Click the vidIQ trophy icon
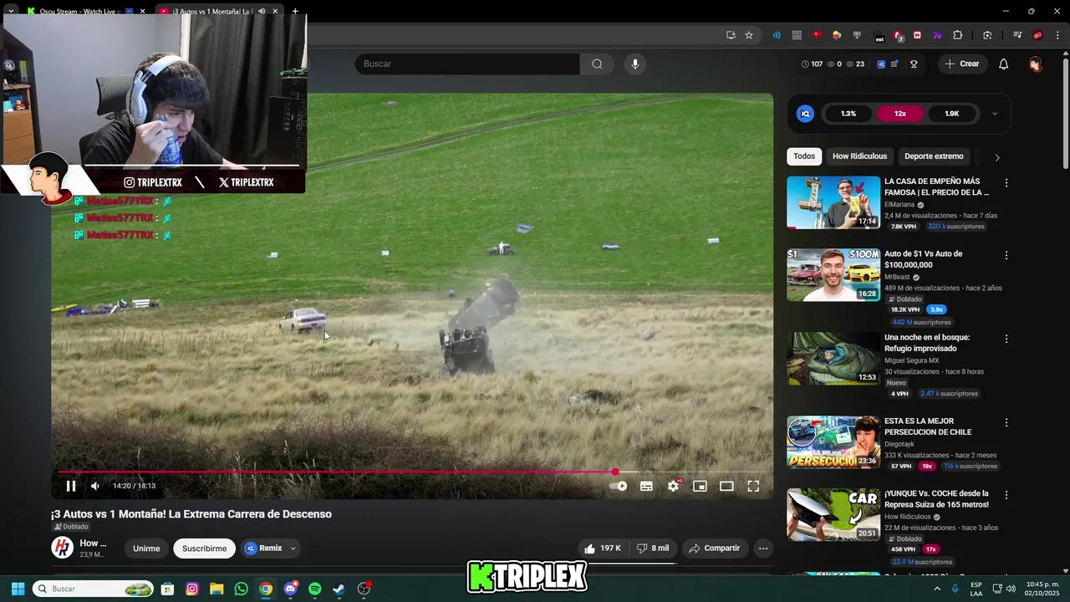 914,64
